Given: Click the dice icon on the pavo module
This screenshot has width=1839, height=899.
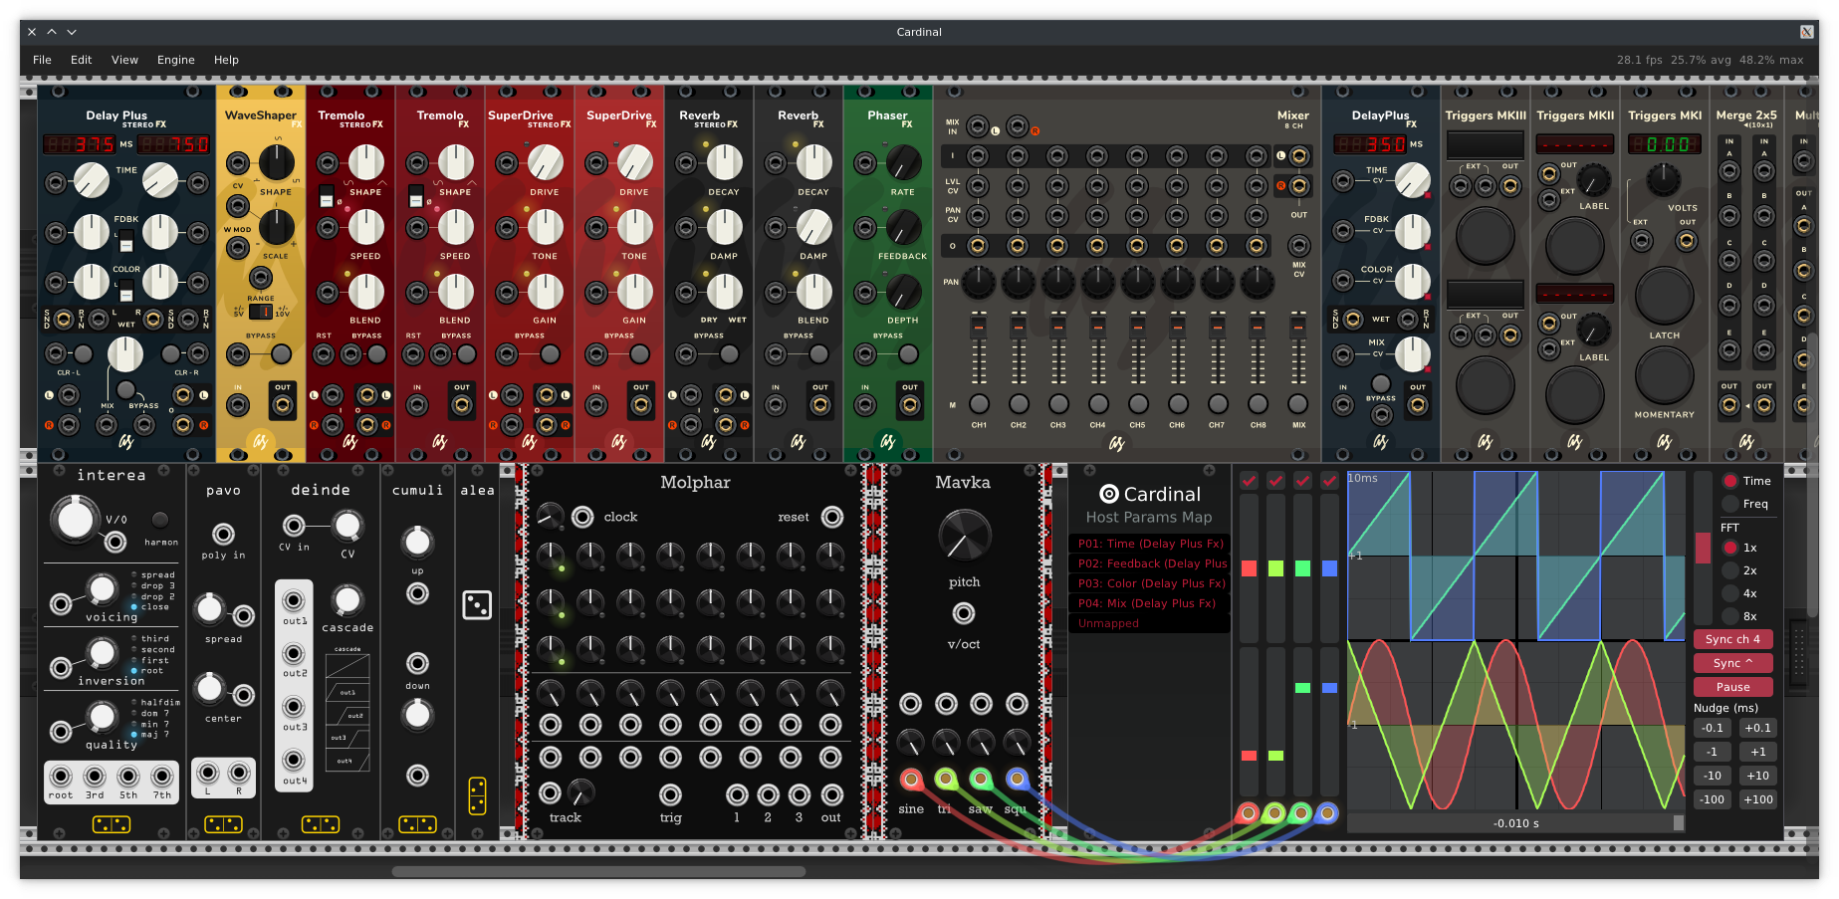Looking at the screenshot, I should click(x=224, y=824).
